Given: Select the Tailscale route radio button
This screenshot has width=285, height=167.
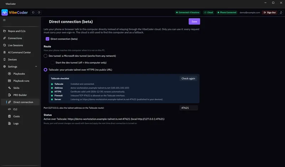Looking at the screenshot, I should (46, 70).
